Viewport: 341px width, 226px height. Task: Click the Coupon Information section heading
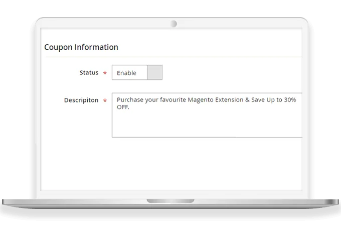(81, 47)
